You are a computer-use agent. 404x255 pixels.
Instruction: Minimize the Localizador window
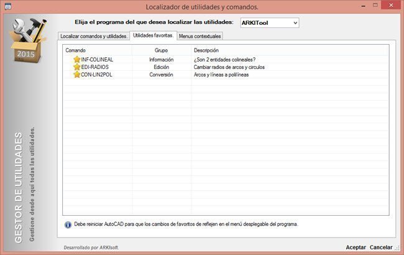364,6
